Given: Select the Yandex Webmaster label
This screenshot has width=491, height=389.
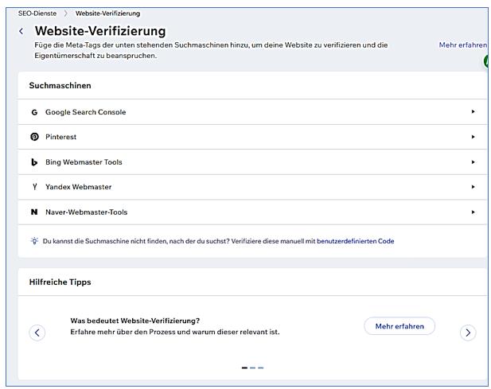Looking at the screenshot, I should tap(78, 187).
